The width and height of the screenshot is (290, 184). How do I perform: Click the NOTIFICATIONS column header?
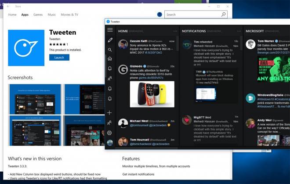pos(194,31)
